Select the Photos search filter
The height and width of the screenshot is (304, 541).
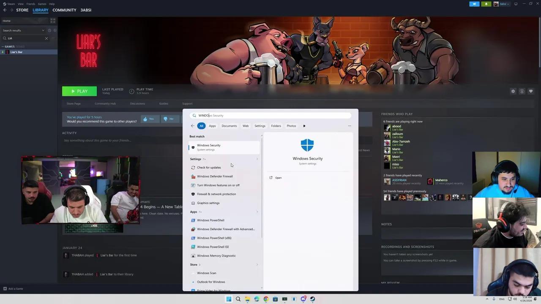(x=291, y=126)
